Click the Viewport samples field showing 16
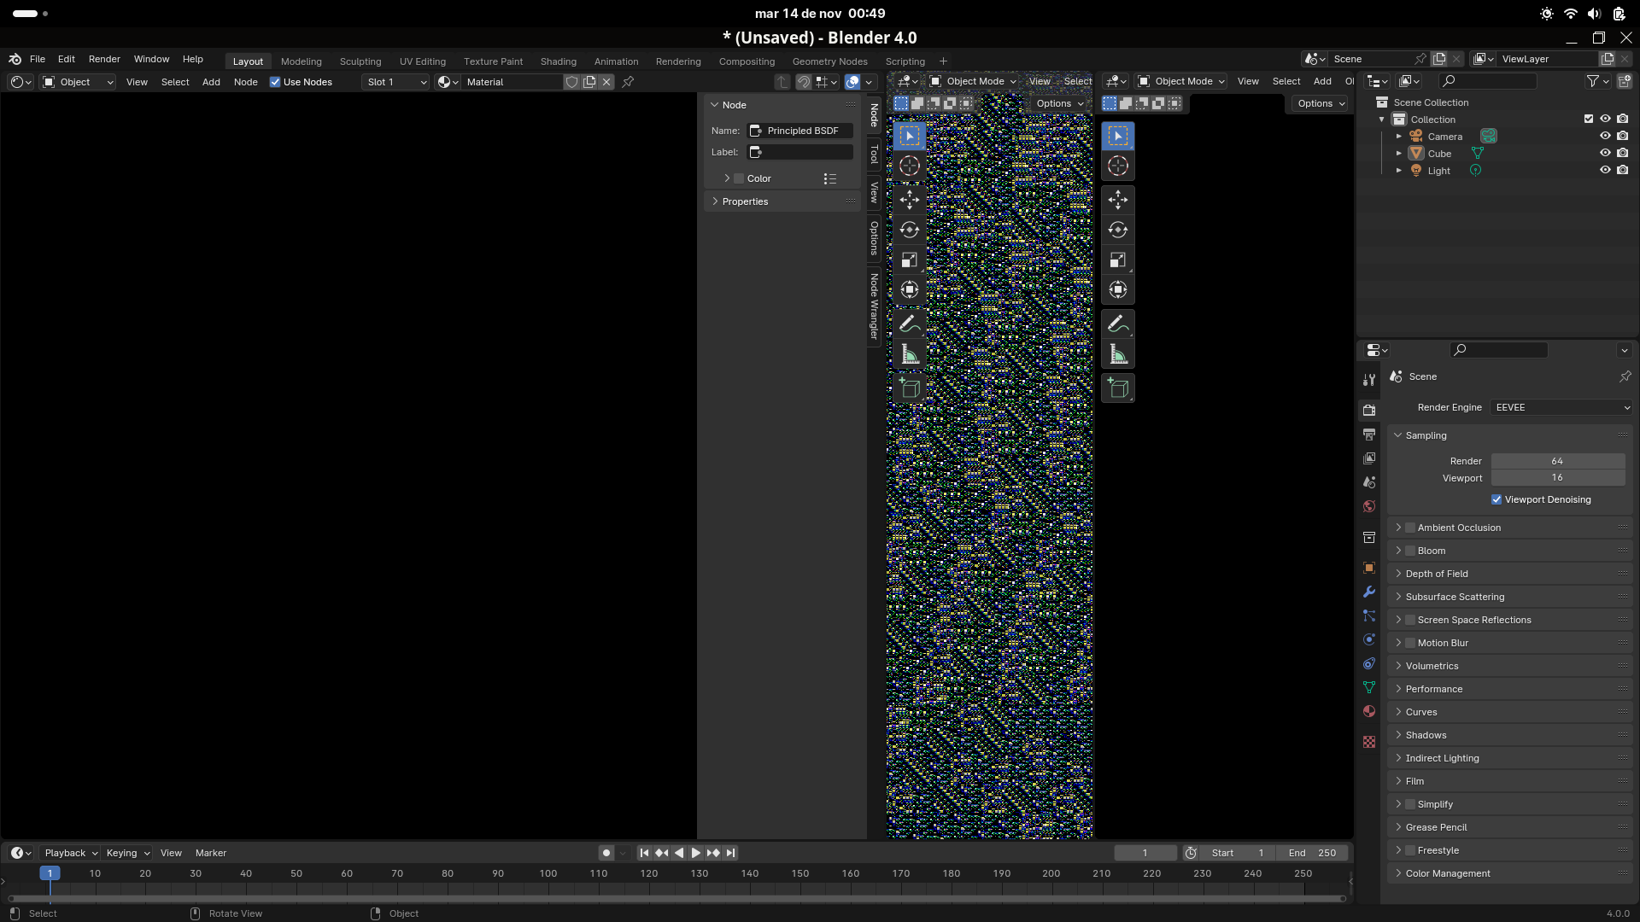 click(1558, 478)
